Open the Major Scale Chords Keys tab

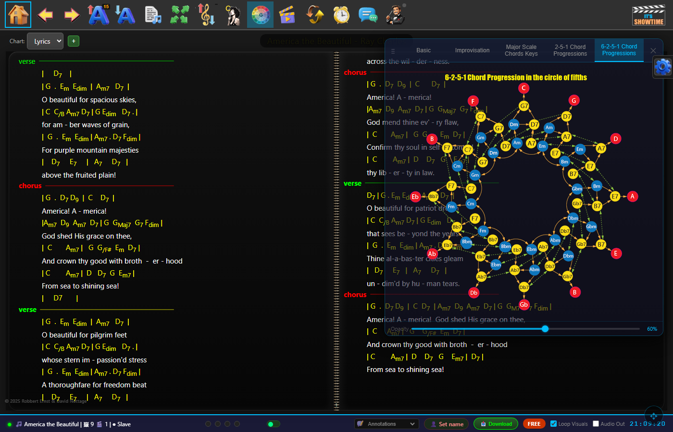(521, 50)
